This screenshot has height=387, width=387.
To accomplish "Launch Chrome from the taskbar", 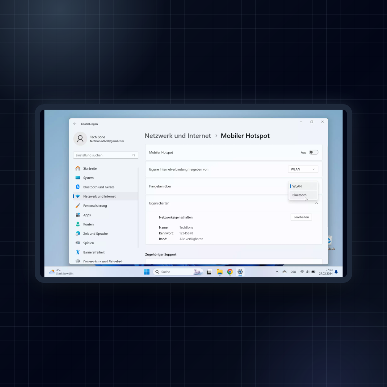I will (x=230, y=272).
